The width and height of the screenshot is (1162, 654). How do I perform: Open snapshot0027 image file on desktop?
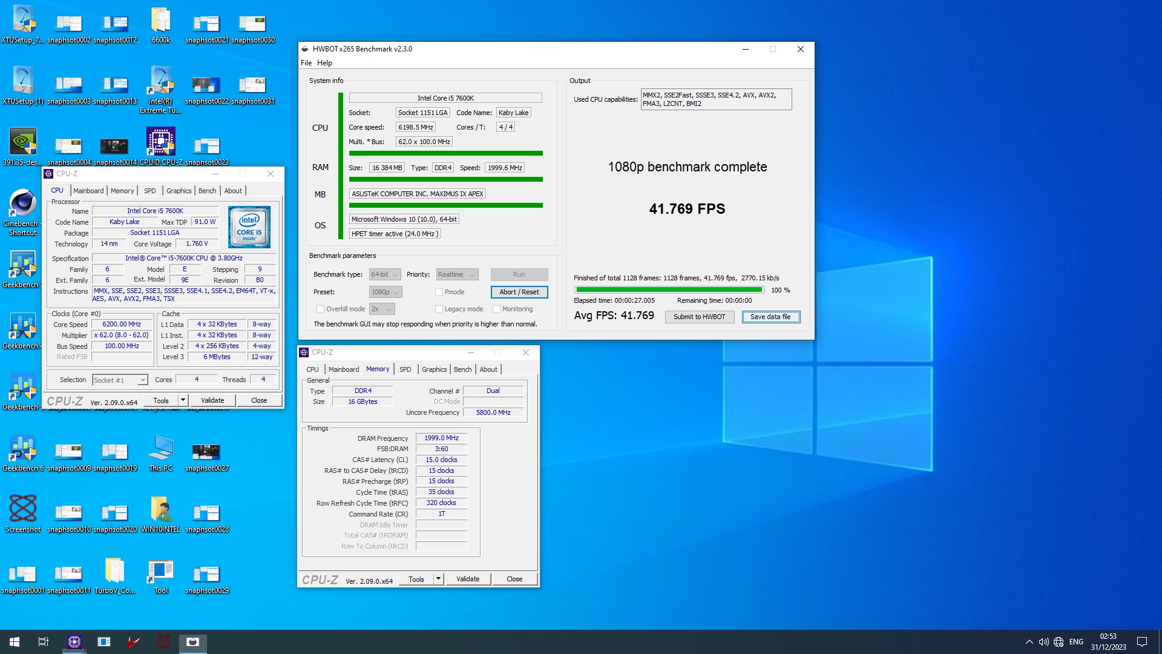pos(207,456)
